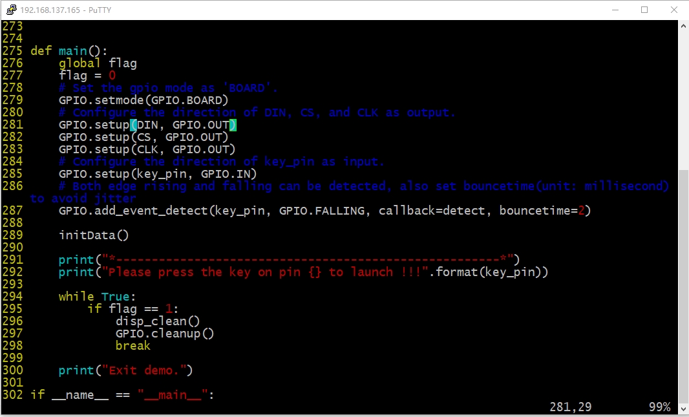The image size is (689, 417).
Task: Click 'while True:' on line 294
Action: click(98, 297)
